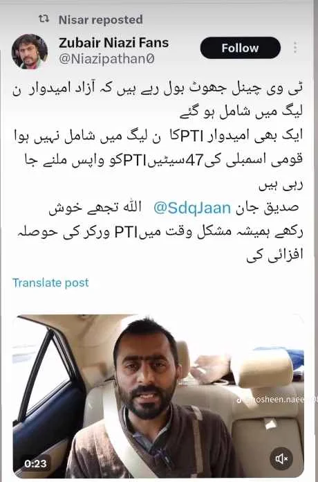
Task: Click the nosheen.naee watermark text
Action: click(x=279, y=400)
